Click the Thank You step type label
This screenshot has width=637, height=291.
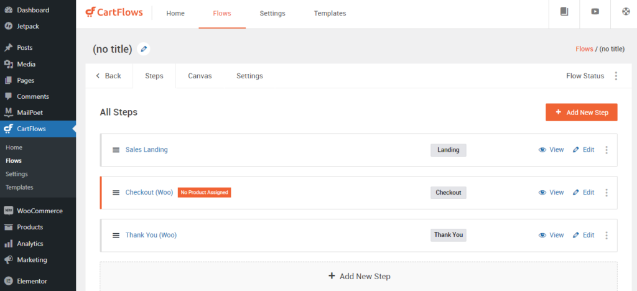click(x=449, y=235)
